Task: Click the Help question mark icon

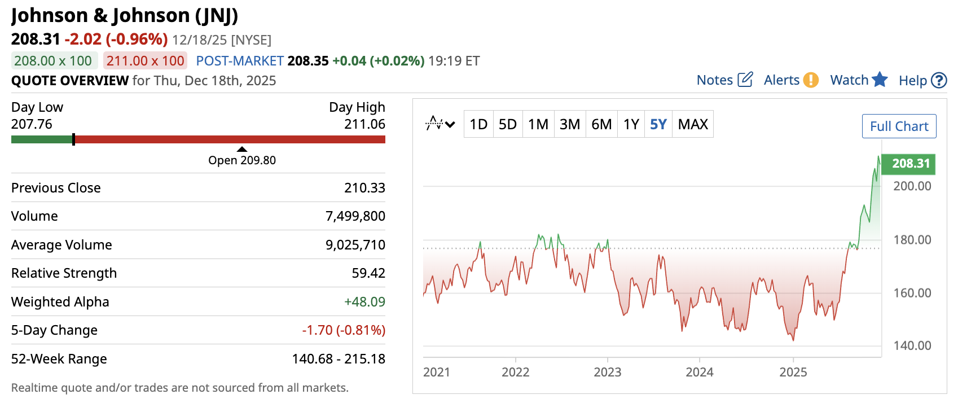Action: 939,80
